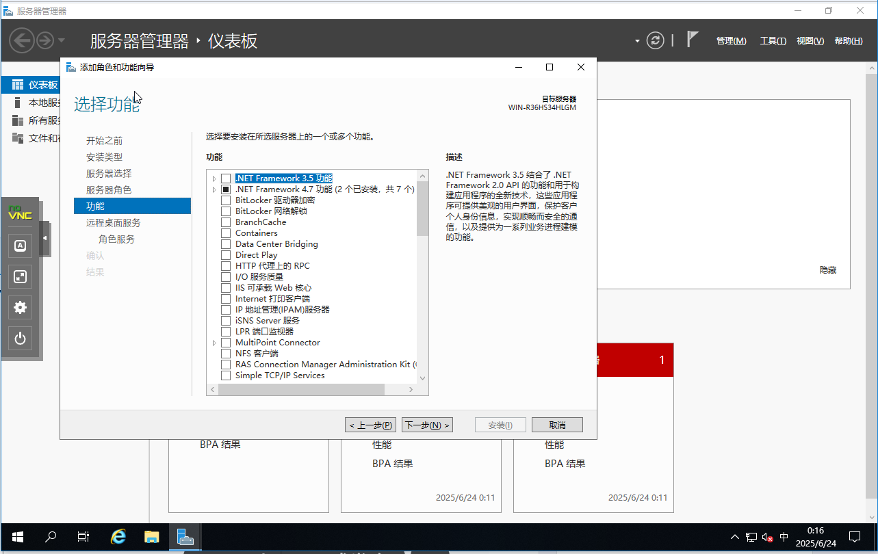878x554 pixels.
Task: Show the noVNC extra keys button
Action: click(20, 246)
